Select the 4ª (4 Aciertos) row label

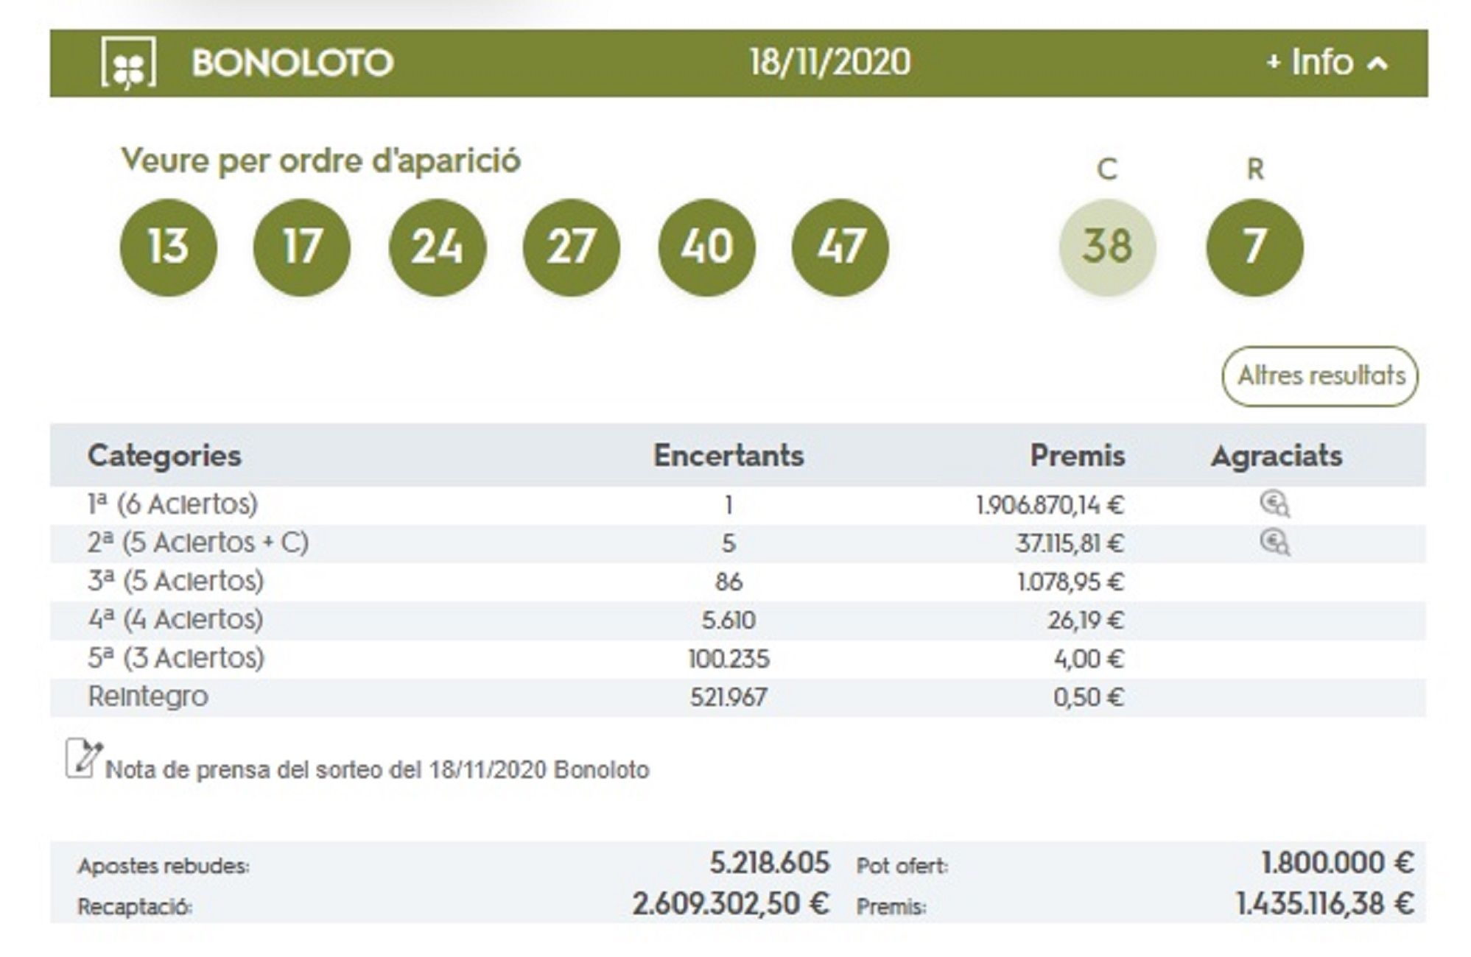point(175,619)
